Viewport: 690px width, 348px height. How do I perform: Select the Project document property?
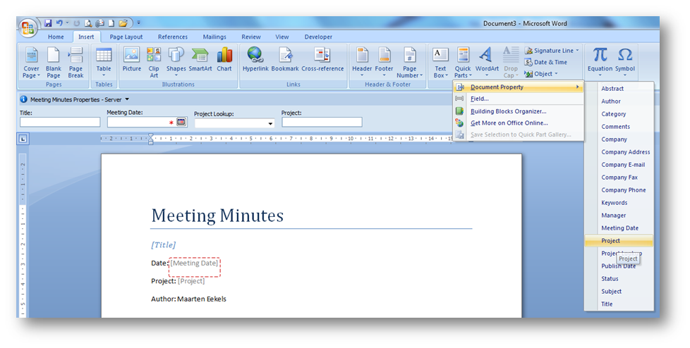(x=619, y=241)
